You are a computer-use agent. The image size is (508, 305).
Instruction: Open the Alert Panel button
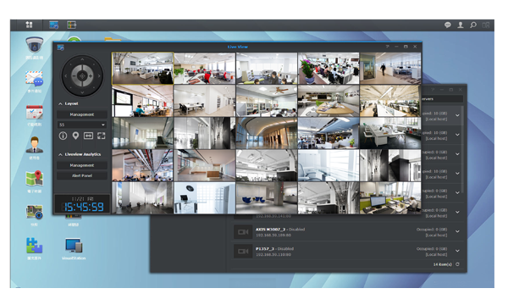point(81,175)
